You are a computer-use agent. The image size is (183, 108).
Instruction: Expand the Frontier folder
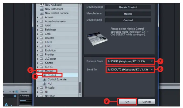tap(38, 55)
